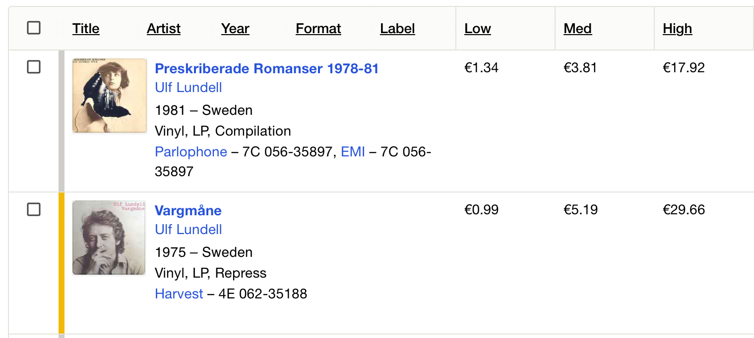
Task: Open Preskriberade Romanser 1978-81 release page
Action: coord(267,68)
